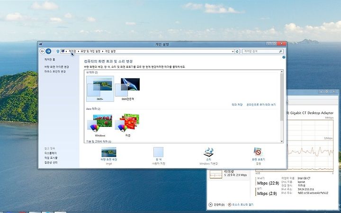Open the Sounds (소리) settings icon
The image size is (341, 213).
click(208, 152)
